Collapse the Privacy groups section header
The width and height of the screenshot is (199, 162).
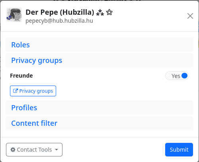click(x=99, y=60)
